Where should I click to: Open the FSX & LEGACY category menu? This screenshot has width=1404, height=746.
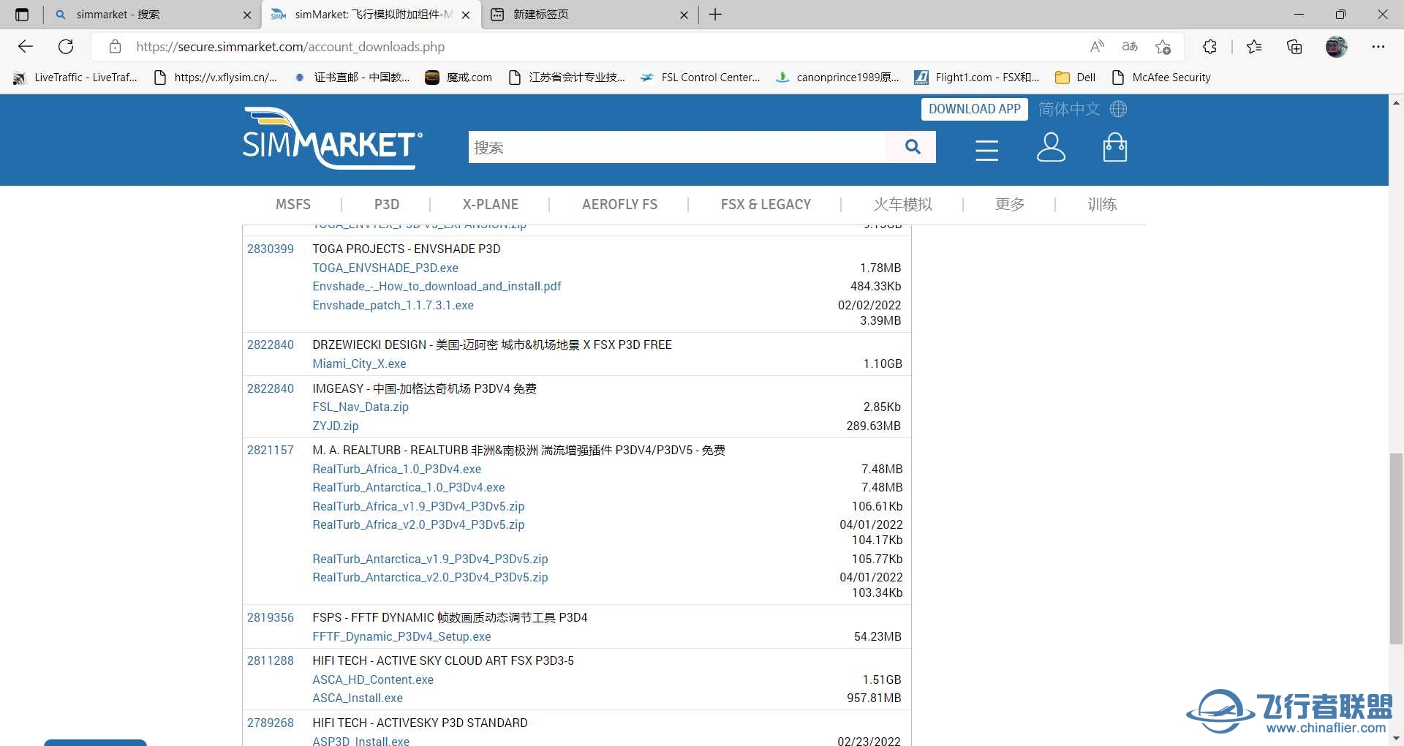pyautogui.click(x=766, y=204)
